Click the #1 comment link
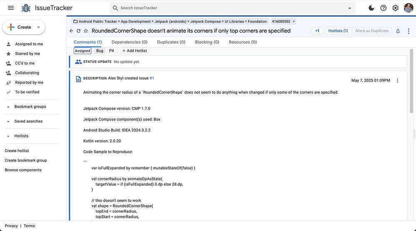 pyautogui.click(x=152, y=78)
